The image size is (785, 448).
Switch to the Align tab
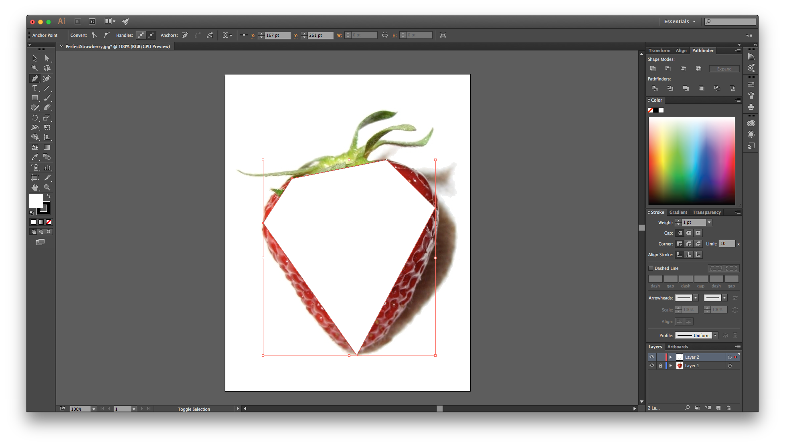[x=681, y=50]
